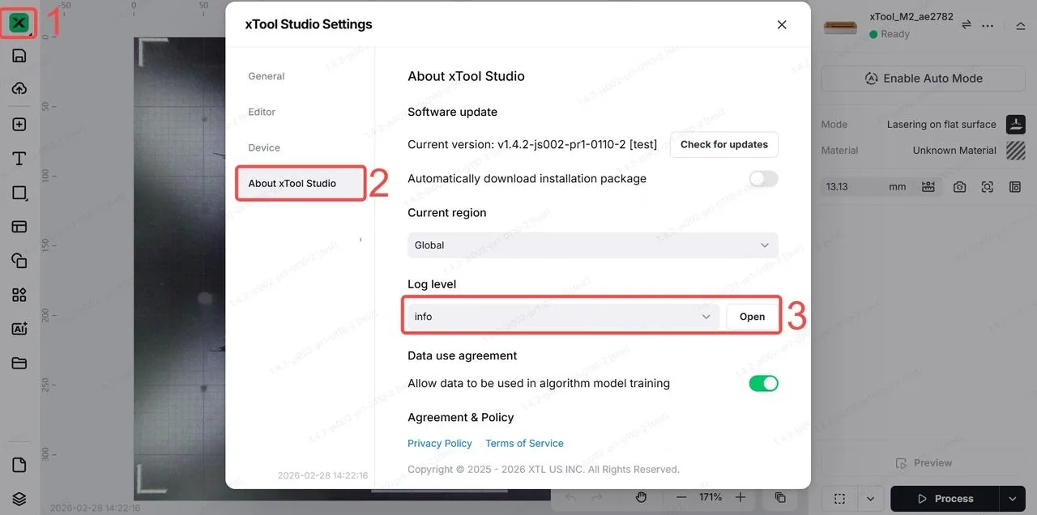The width and height of the screenshot is (1037, 515).
Task: Click the xTool logo menu icon
Action: pyautogui.click(x=19, y=23)
